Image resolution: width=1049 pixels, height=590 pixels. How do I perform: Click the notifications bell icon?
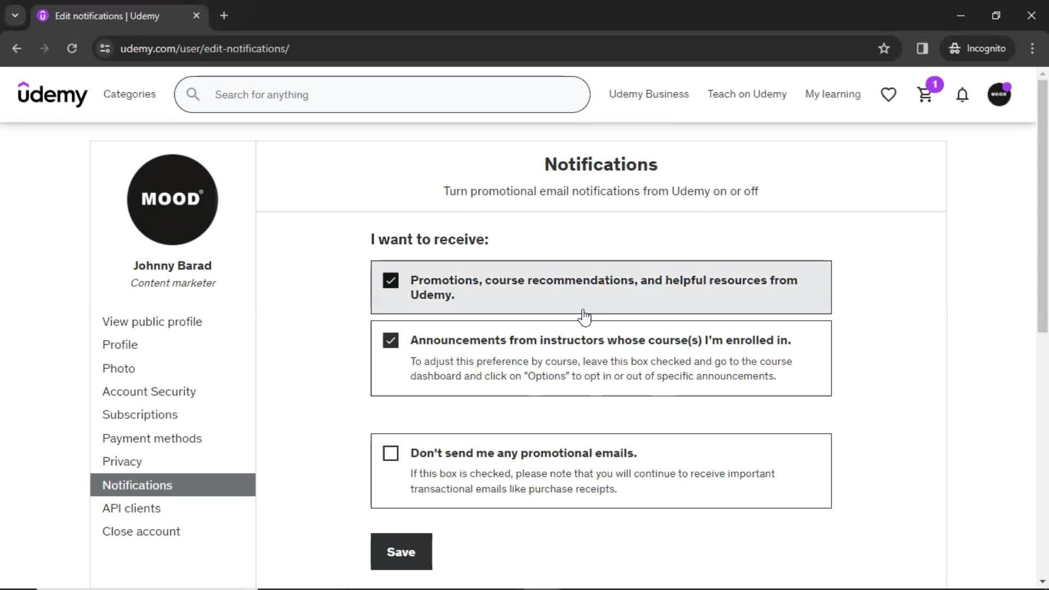click(x=962, y=95)
